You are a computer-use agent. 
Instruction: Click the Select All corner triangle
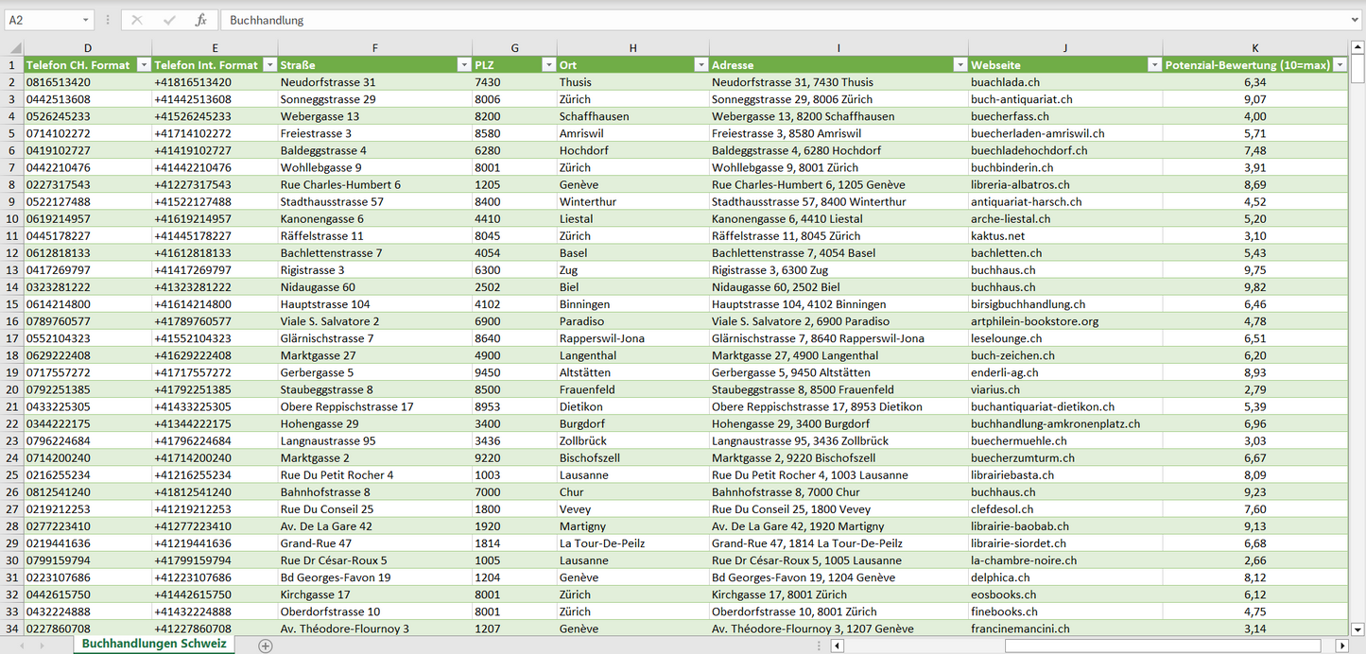click(13, 48)
